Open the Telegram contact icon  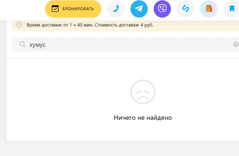(x=139, y=9)
